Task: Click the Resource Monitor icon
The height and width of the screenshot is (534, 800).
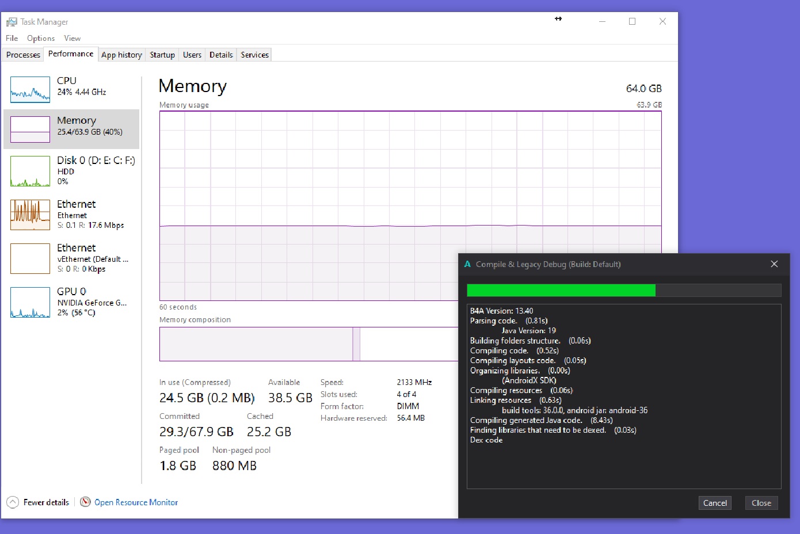Action: tap(85, 502)
